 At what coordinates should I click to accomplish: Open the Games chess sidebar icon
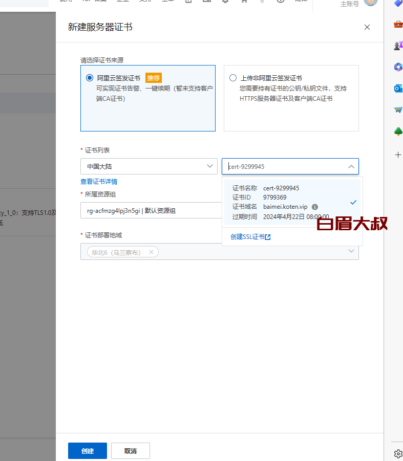(398, 46)
